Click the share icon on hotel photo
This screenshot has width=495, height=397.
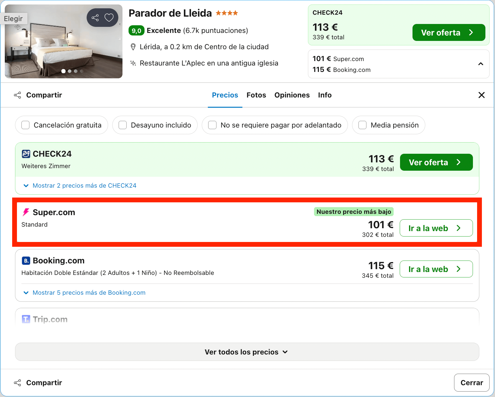tap(95, 18)
